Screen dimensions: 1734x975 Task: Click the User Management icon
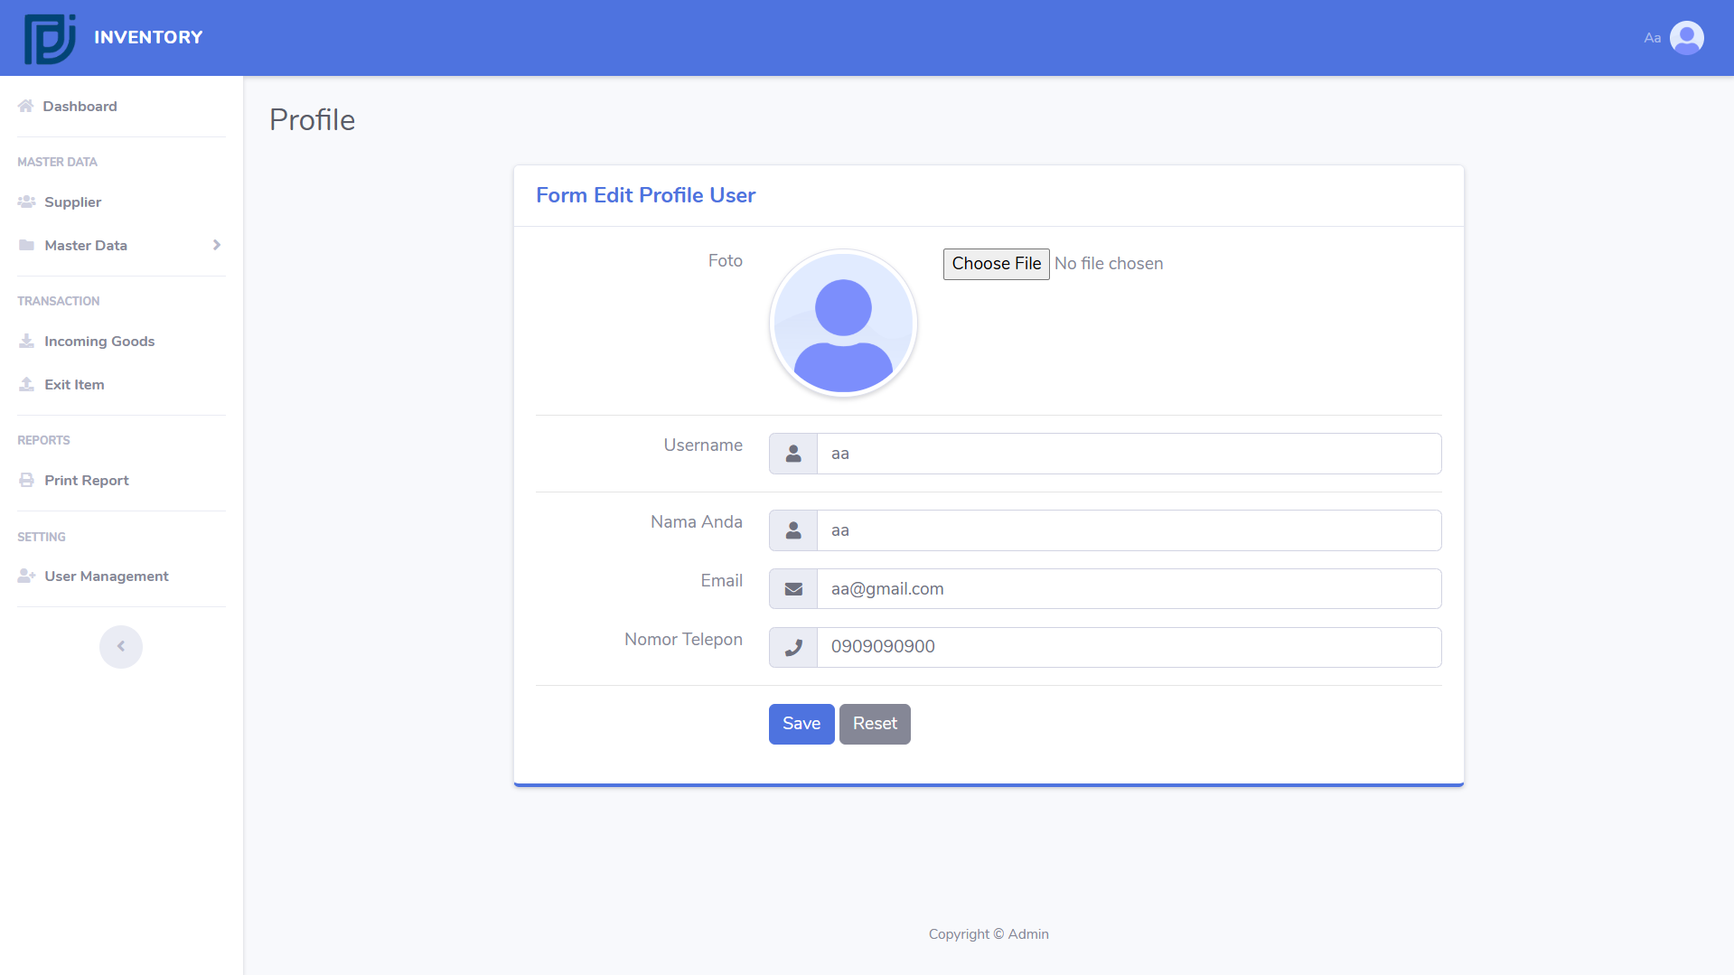point(26,576)
